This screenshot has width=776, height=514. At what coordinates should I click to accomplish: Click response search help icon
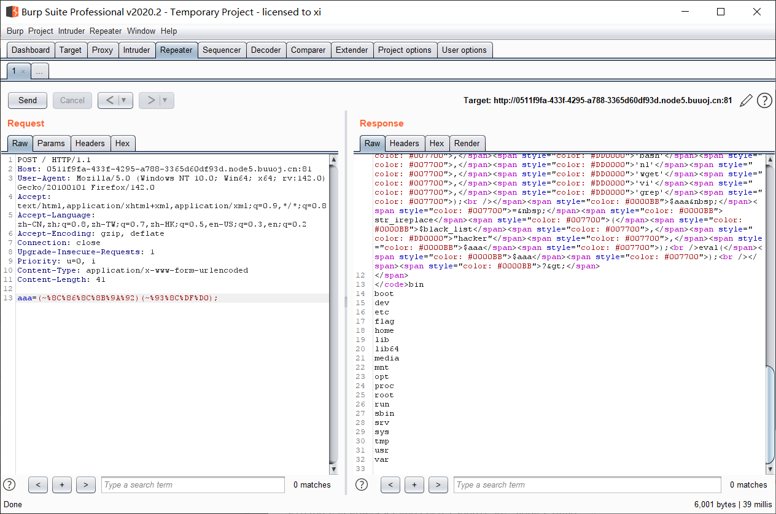[362, 485]
